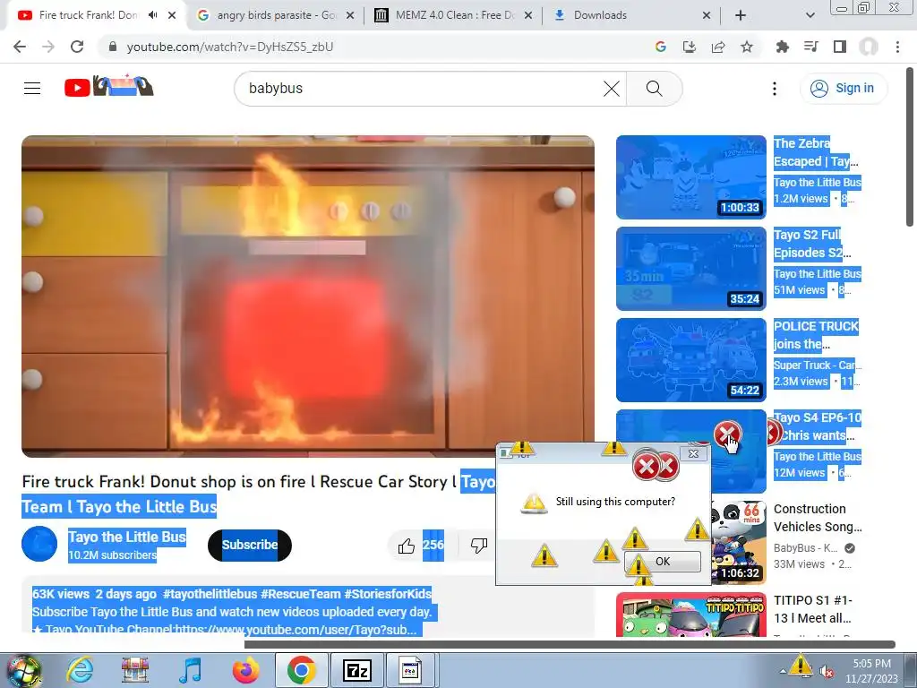917x688 pixels.
Task: Click the address bar URL field
Action: (374, 47)
